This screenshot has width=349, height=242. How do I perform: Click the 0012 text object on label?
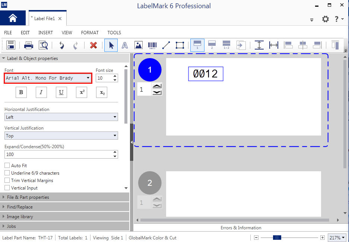click(x=205, y=74)
